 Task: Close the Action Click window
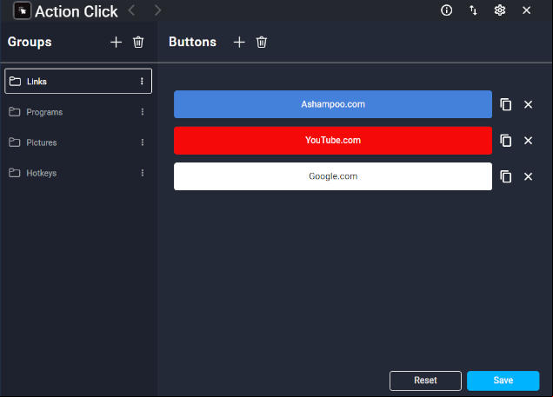click(x=527, y=10)
